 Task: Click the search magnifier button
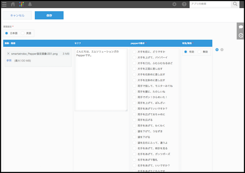pos(235,4)
